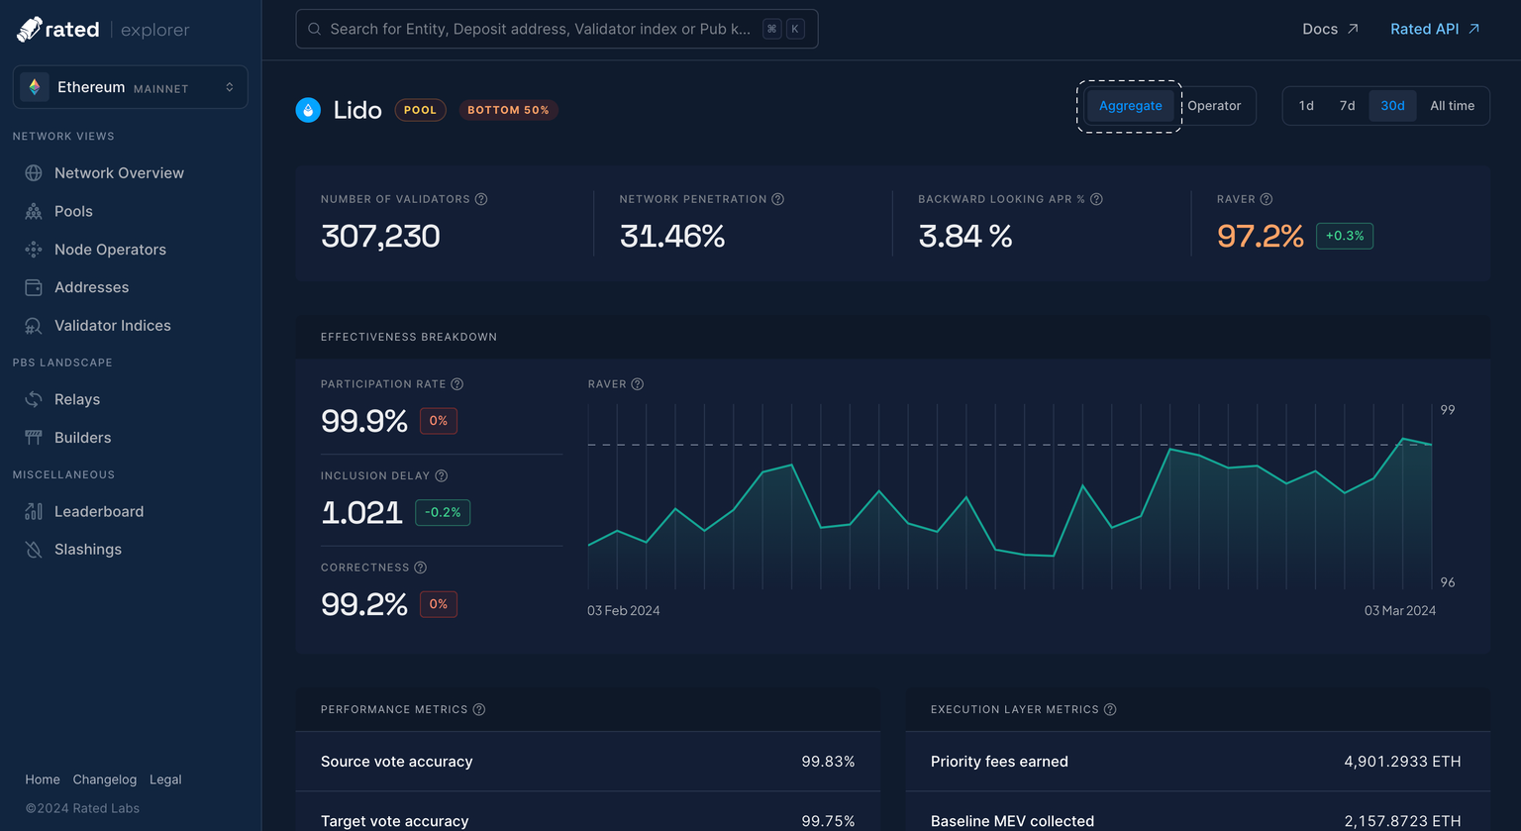Click the Leaderboard chart icon

(34, 512)
